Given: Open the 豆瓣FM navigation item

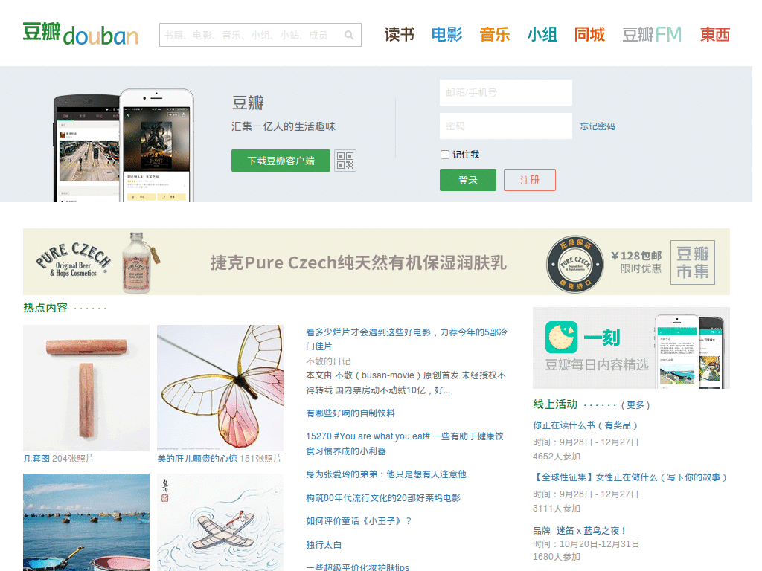Looking at the screenshot, I should pos(652,34).
